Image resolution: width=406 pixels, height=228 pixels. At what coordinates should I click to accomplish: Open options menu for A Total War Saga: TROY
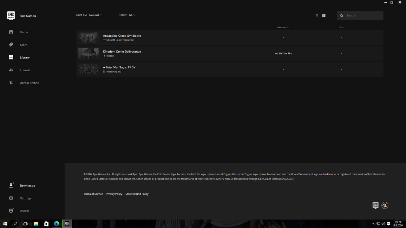click(376, 69)
